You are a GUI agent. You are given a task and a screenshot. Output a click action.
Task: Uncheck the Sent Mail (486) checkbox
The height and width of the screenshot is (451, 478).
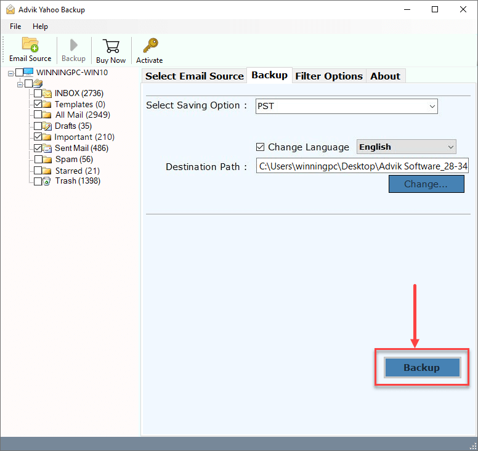[38, 148]
